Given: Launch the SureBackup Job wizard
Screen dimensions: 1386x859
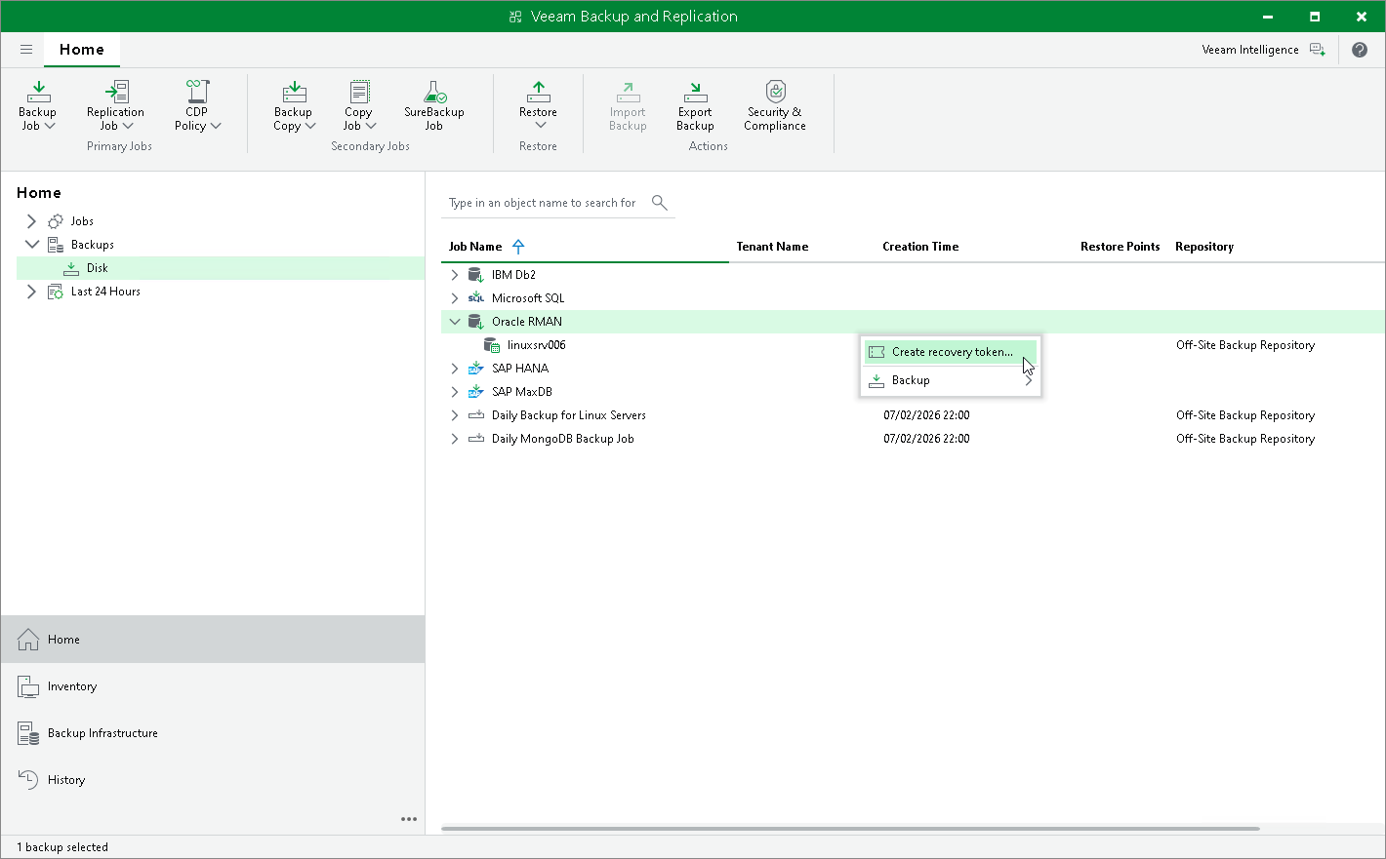Looking at the screenshot, I should (x=434, y=105).
